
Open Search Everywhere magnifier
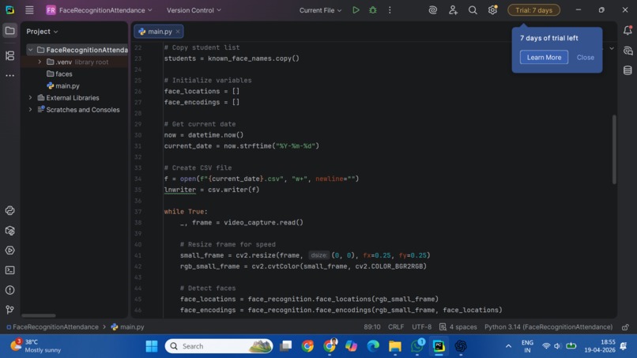473,10
